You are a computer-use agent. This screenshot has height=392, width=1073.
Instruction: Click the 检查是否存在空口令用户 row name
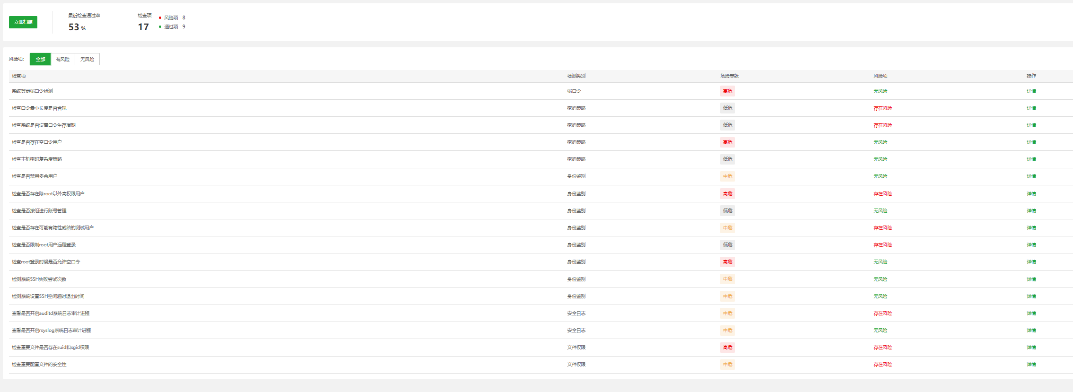37,142
